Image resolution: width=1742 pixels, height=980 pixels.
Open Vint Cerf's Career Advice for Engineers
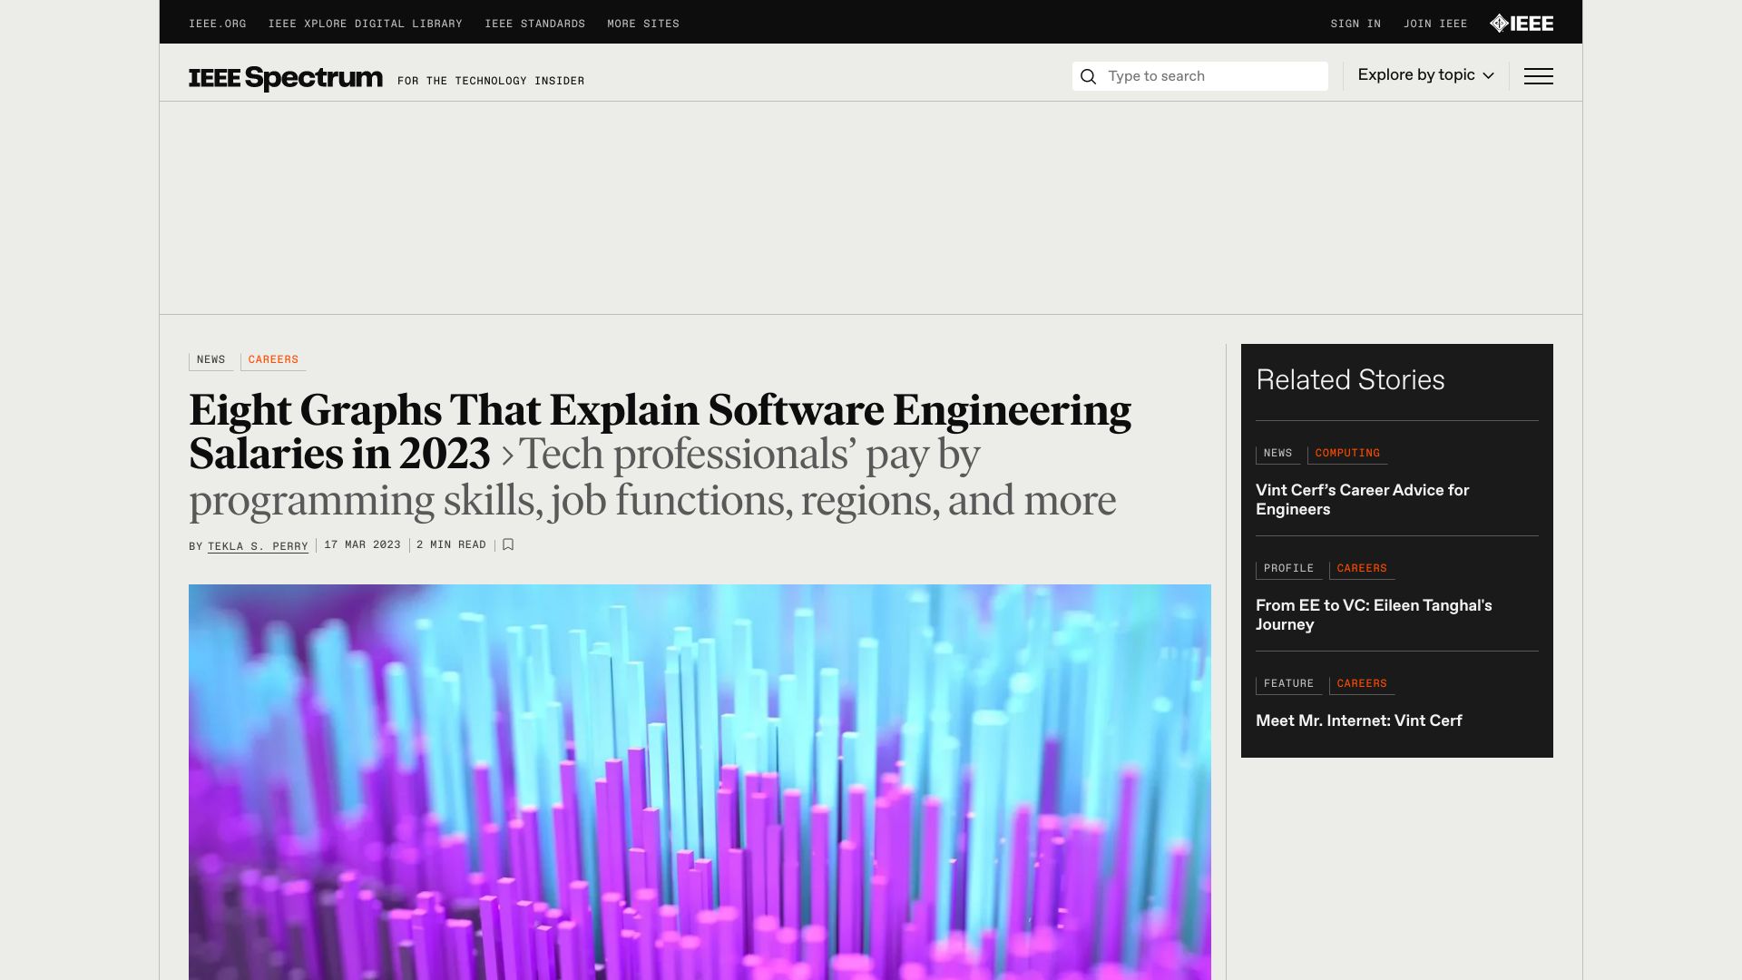[1362, 500]
